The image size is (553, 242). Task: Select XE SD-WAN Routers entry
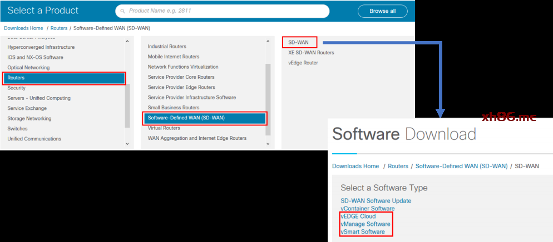311,53
